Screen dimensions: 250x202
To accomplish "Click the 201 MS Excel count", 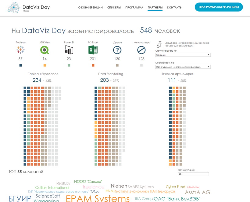I will click(x=93, y=59).
